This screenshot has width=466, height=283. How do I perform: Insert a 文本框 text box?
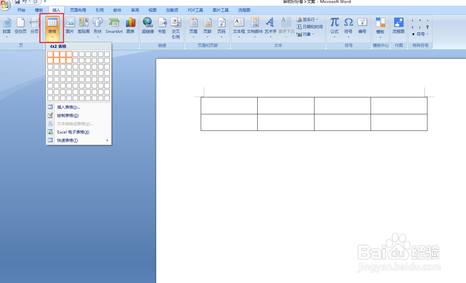tap(239, 27)
